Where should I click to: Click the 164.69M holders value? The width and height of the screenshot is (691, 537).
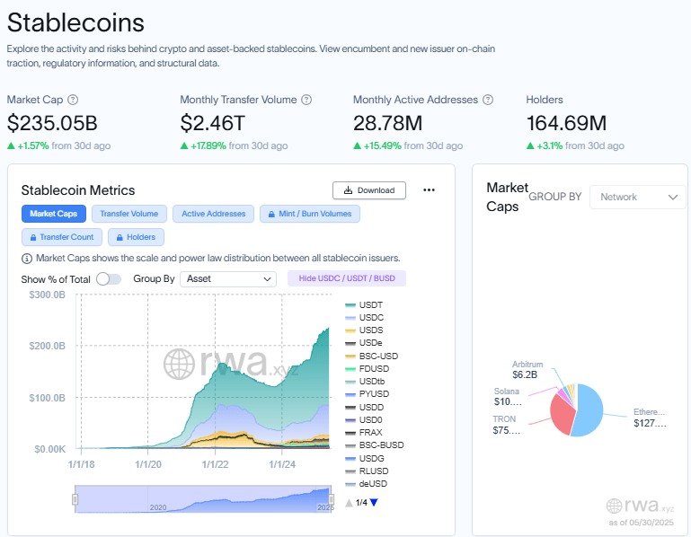click(x=566, y=123)
